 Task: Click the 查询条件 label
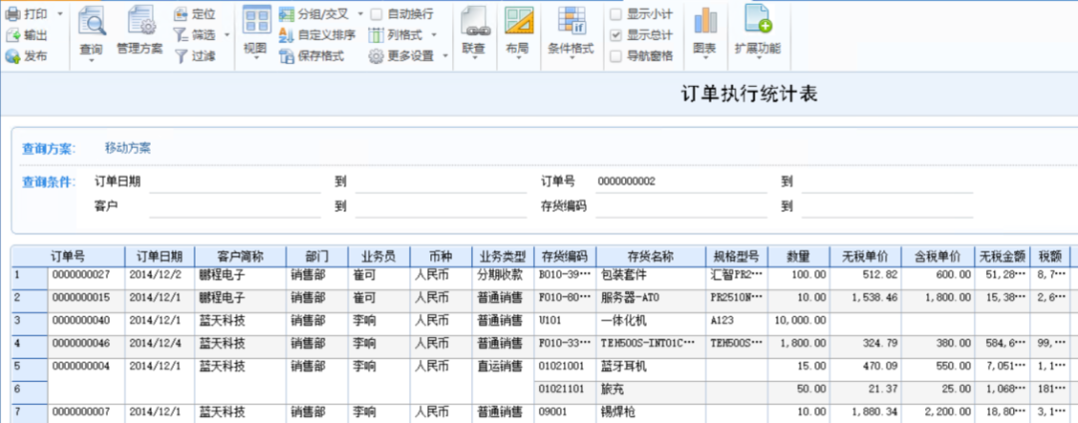48,182
